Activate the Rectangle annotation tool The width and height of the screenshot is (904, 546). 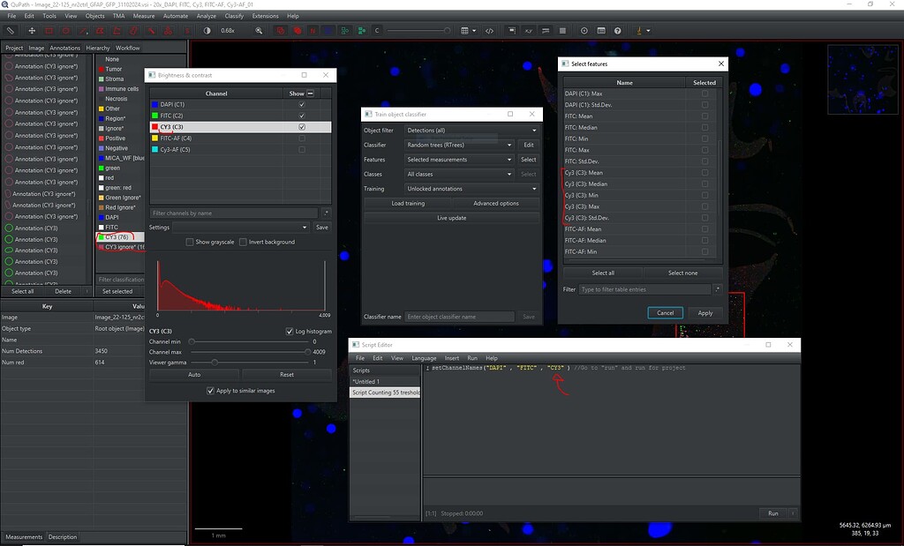(x=49, y=31)
